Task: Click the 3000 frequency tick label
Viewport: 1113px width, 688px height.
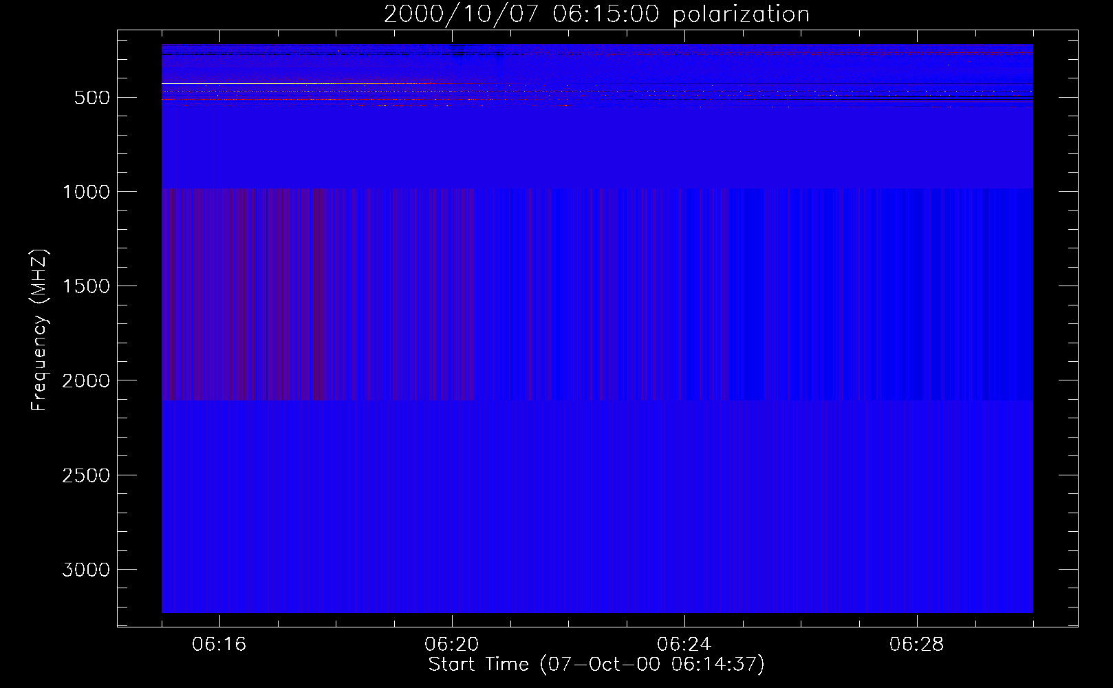Action: (x=86, y=570)
